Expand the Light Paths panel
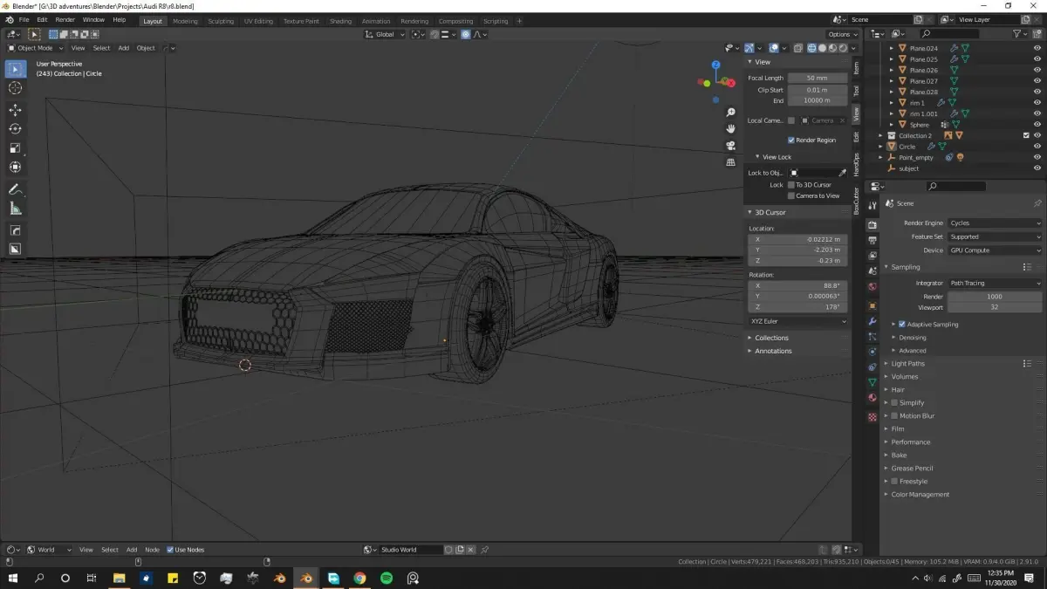 (907, 364)
